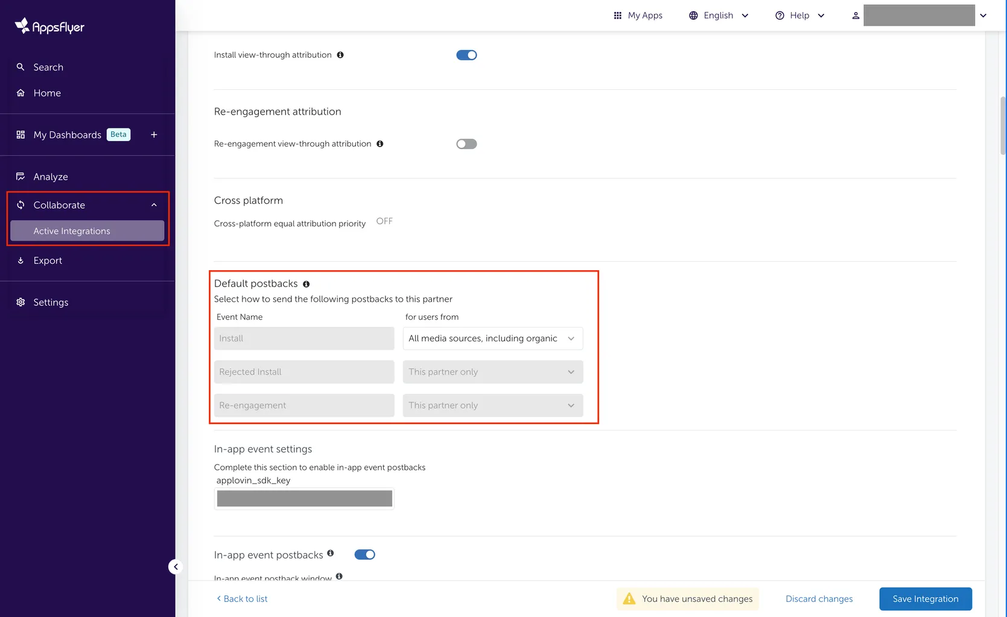Image resolution: width=1007 pixels, height=617 pixels.
Task: Turn off In-app event postbacks
Action: [x=364, y=554]
